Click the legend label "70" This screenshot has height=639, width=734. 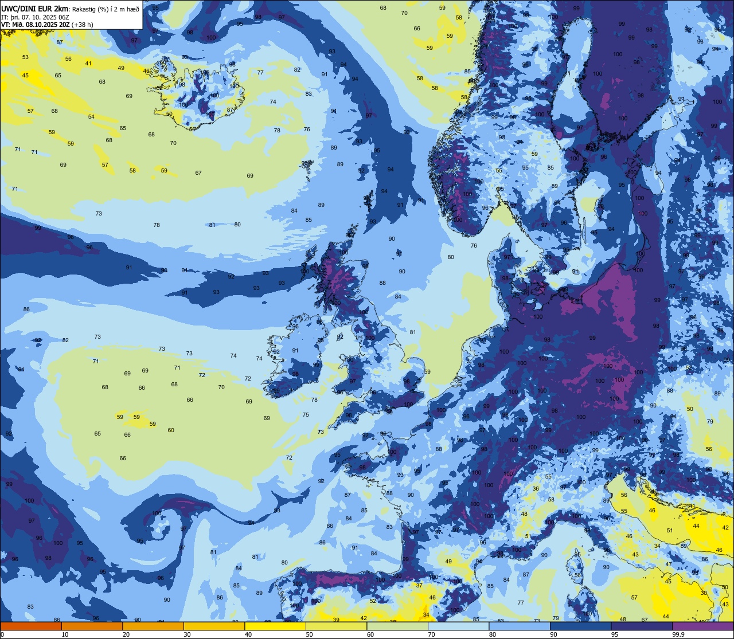coord(431,634)
